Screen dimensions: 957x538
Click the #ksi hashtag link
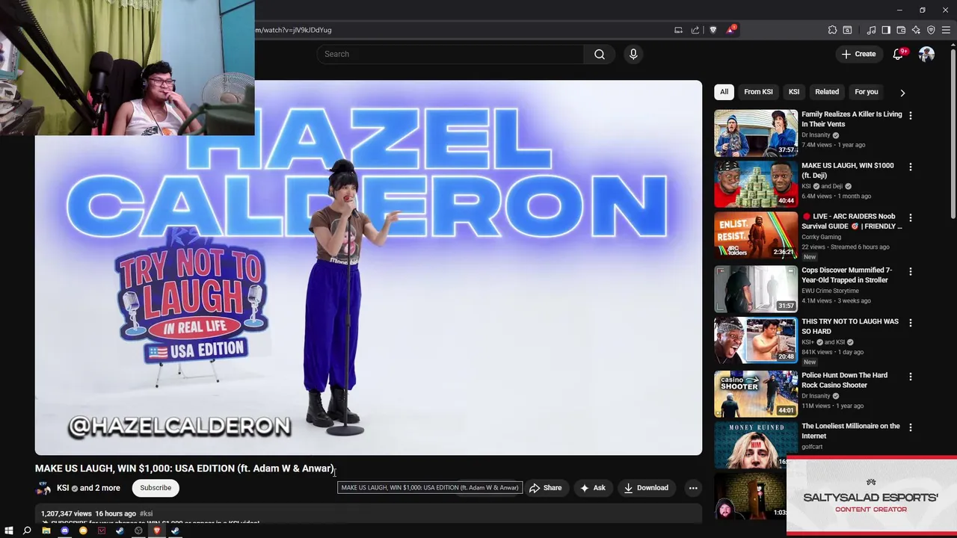tap(146, 514)
